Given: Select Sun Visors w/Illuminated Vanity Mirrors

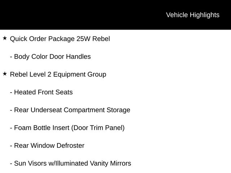Looking at the screenshot, I should (x=73, y=163).
